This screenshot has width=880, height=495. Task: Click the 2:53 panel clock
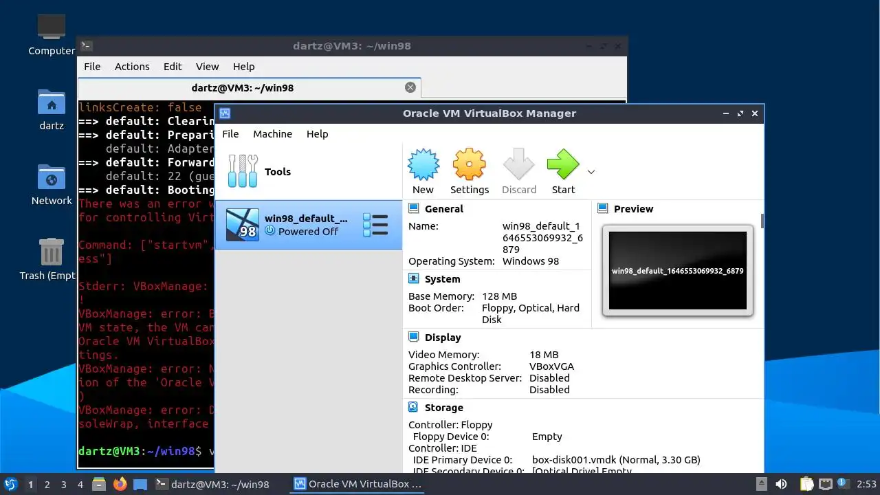tap(866, 485)
